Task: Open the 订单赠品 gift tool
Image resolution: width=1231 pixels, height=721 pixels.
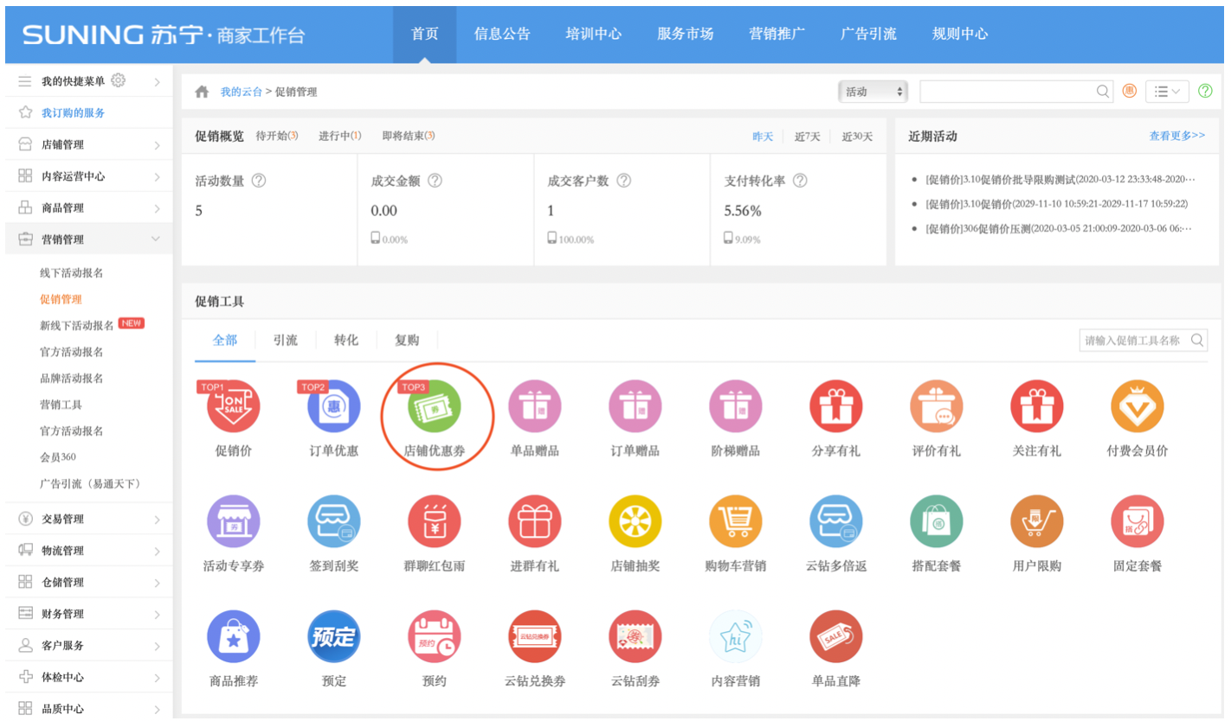Action: 635,406
